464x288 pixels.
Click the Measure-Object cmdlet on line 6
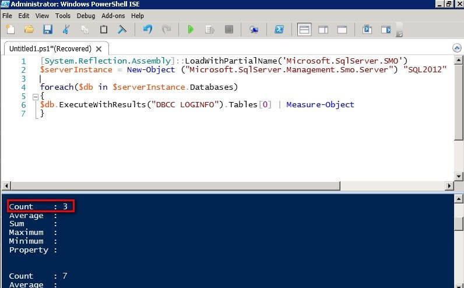pos(320,105)
